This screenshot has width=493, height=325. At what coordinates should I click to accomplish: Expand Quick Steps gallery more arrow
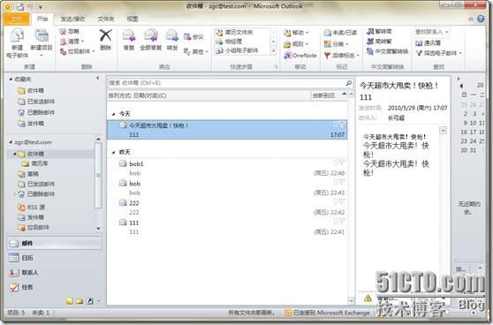pos(273,50)
